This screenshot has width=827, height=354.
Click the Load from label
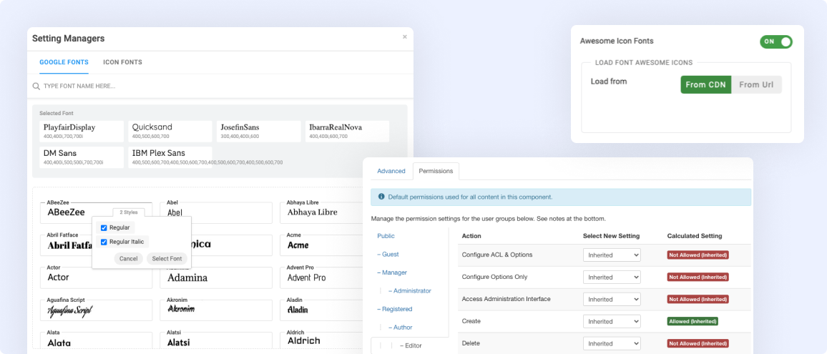point(609,82)
